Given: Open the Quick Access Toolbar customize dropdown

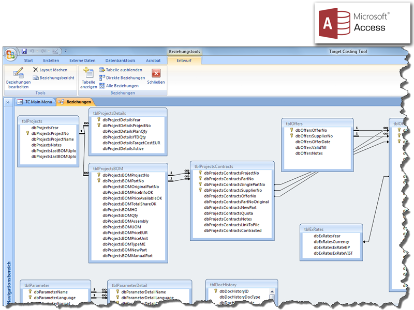Looking at the screenshot, I should pos(65,51).
